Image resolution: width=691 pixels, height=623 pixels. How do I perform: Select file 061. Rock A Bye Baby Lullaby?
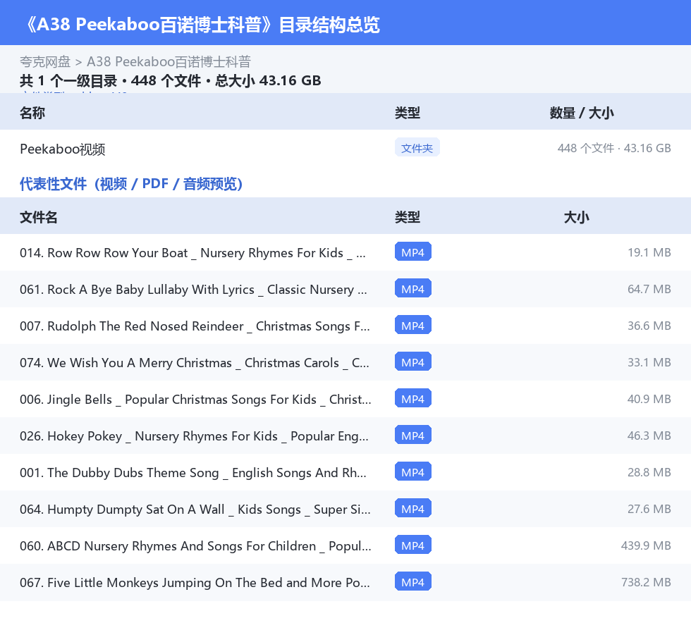click(193, 290)
